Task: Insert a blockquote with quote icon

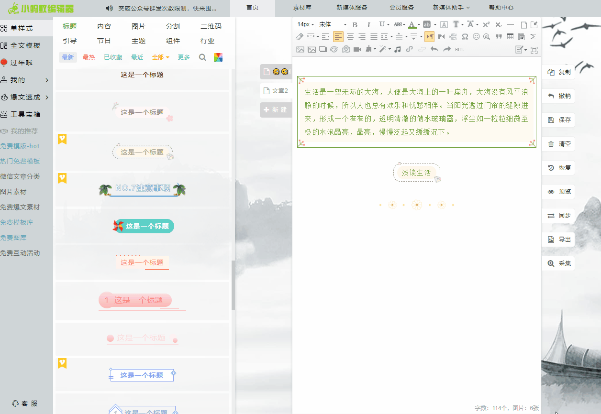Action: (499, 37)
